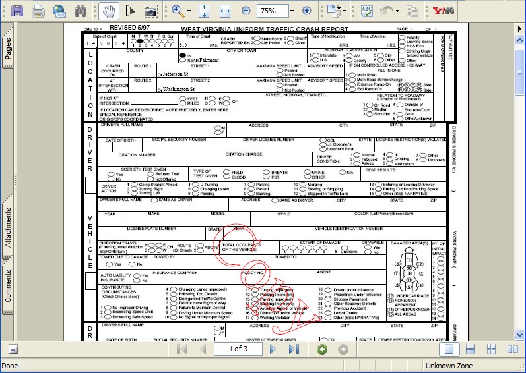This screenshot has height=373, width=526.
Task: Click 'Unknown Zone' in status bar
Action: [x=449, y=366]
